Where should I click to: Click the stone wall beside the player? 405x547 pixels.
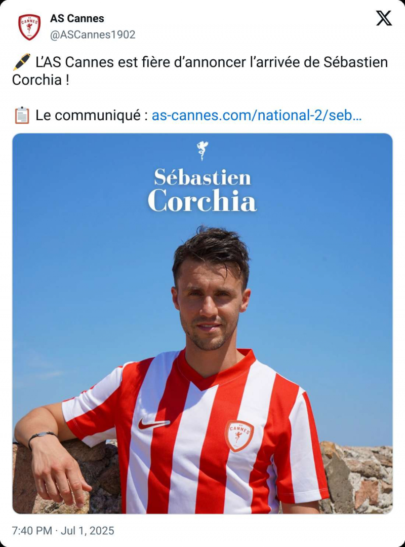tap(359, 478)
